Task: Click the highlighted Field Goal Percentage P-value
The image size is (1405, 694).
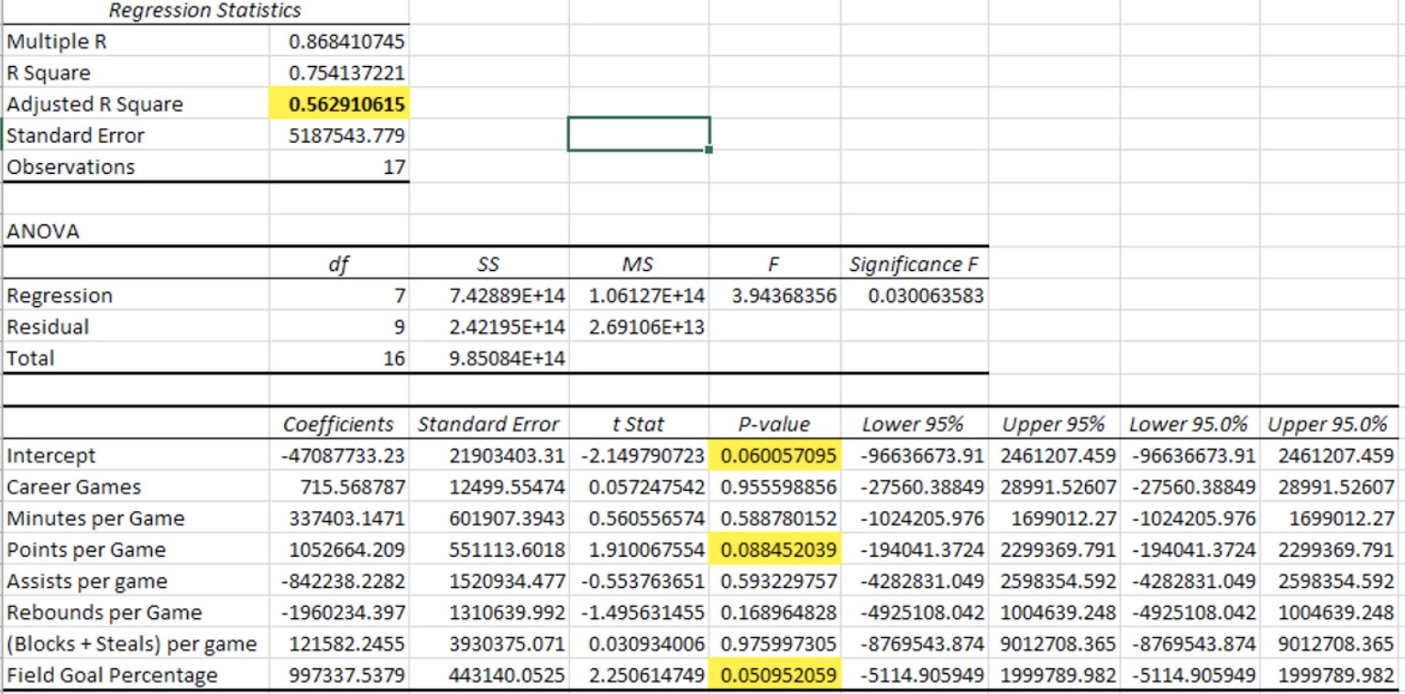Action: [774, 675]
